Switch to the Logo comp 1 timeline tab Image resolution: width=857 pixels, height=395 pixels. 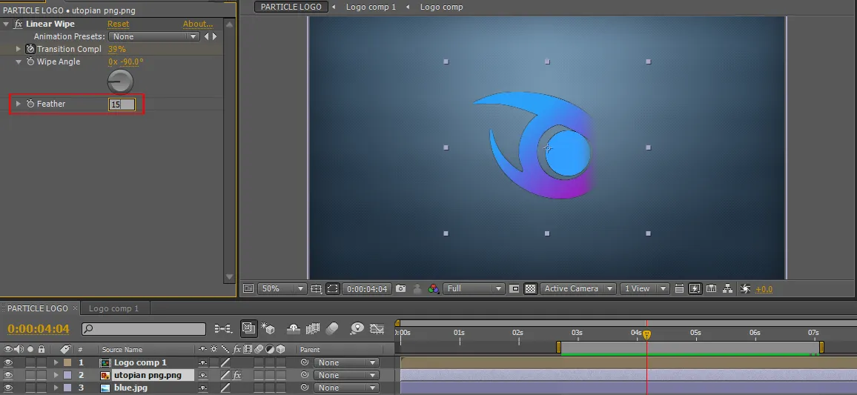pyautogui.click(x=113, y=308)
